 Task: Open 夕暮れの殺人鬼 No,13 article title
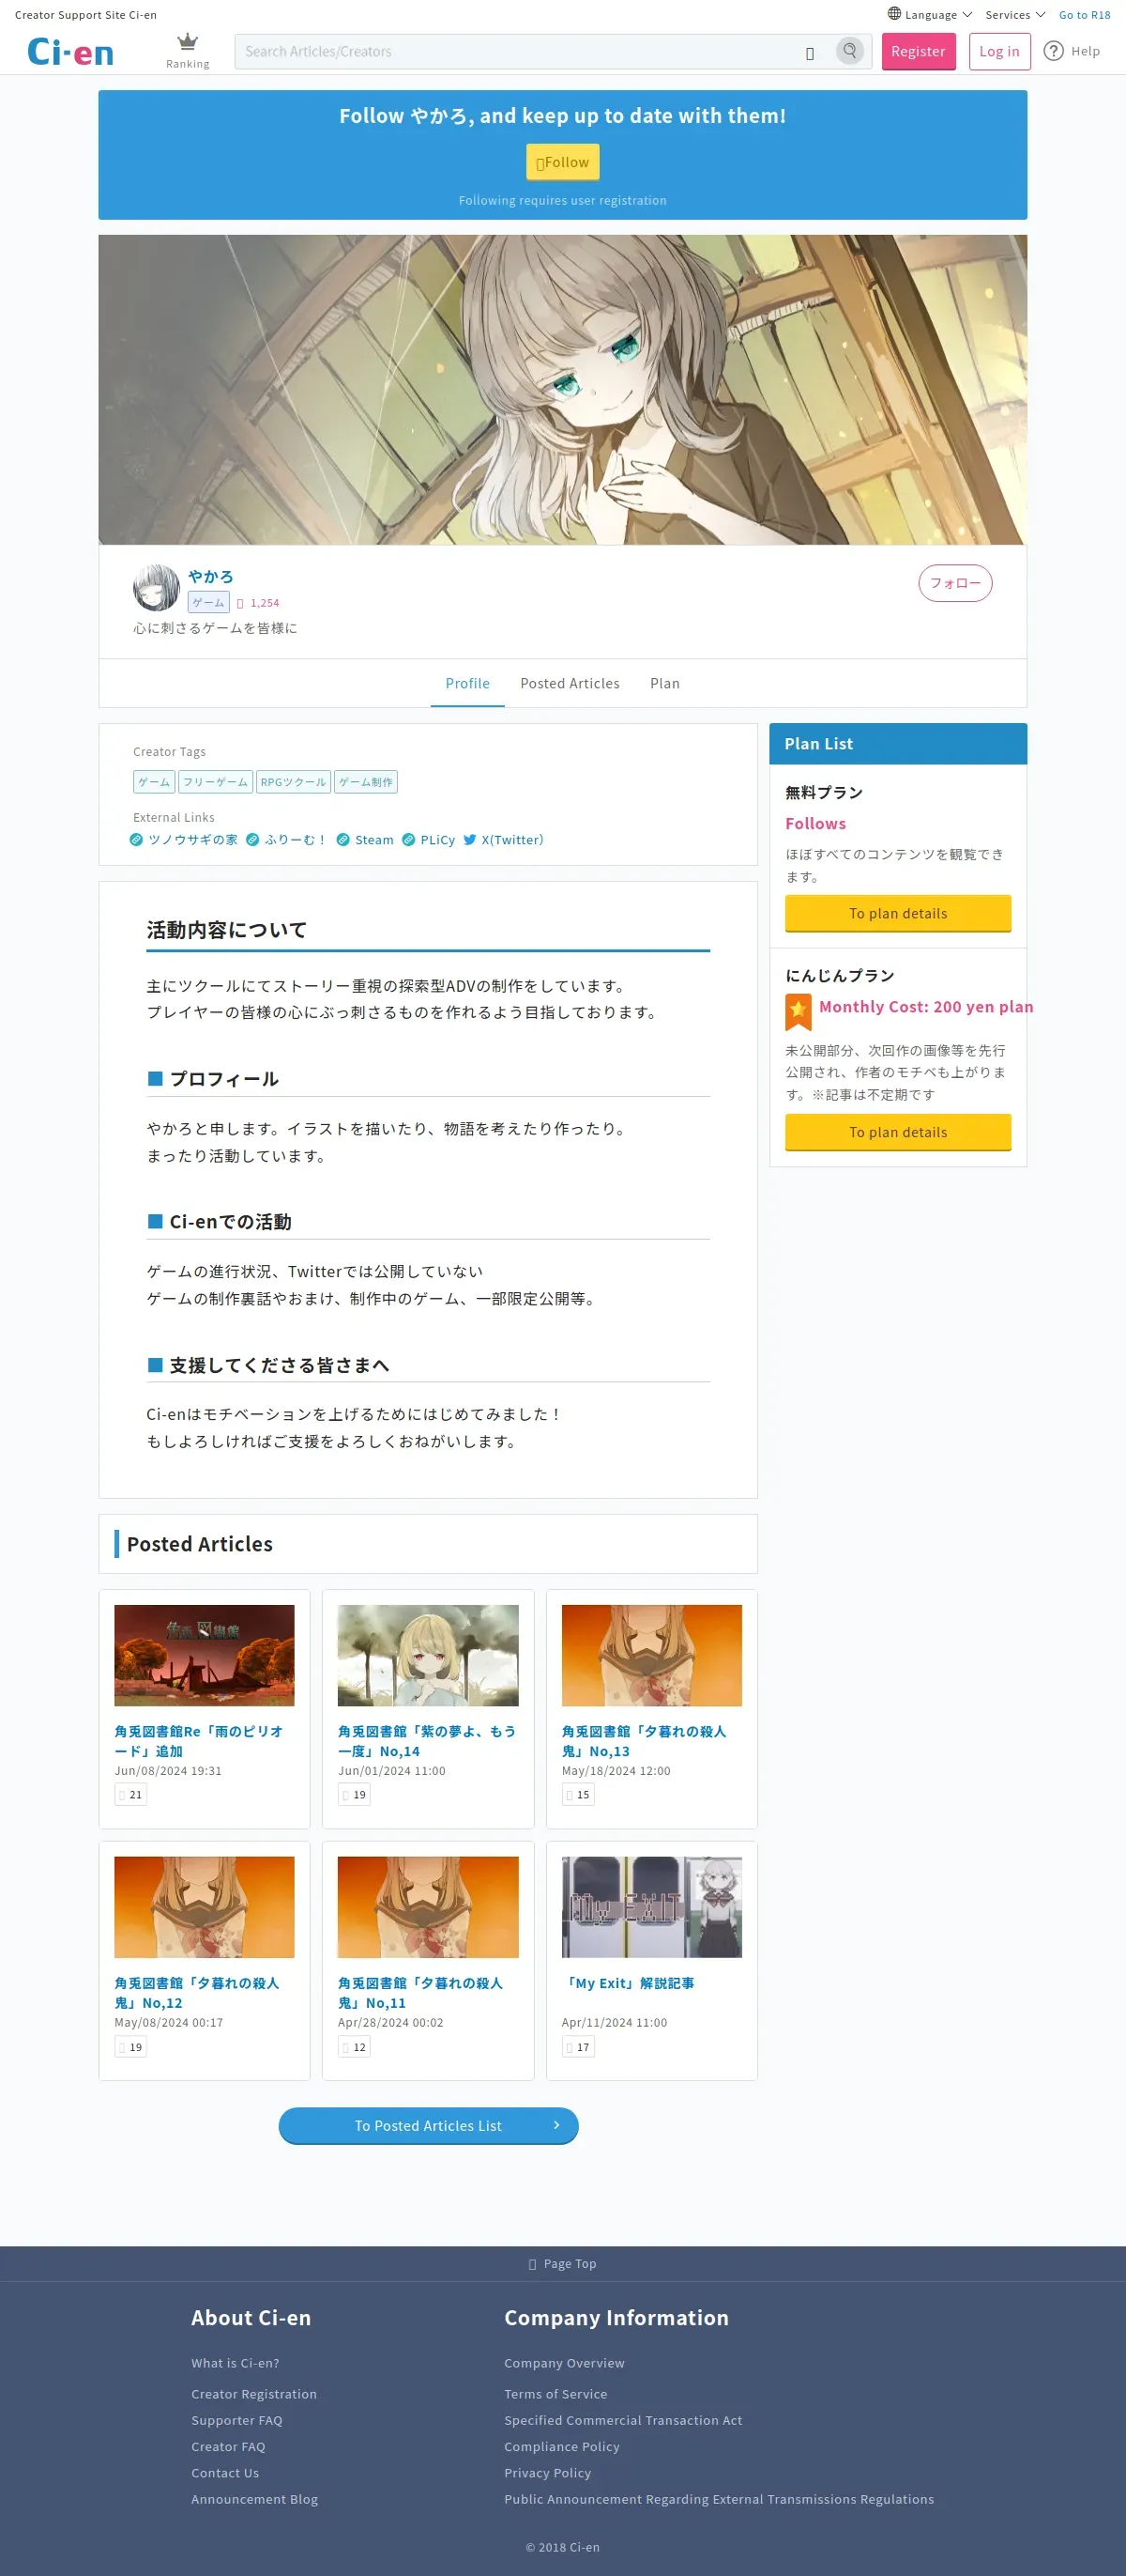pos(645,1741)
